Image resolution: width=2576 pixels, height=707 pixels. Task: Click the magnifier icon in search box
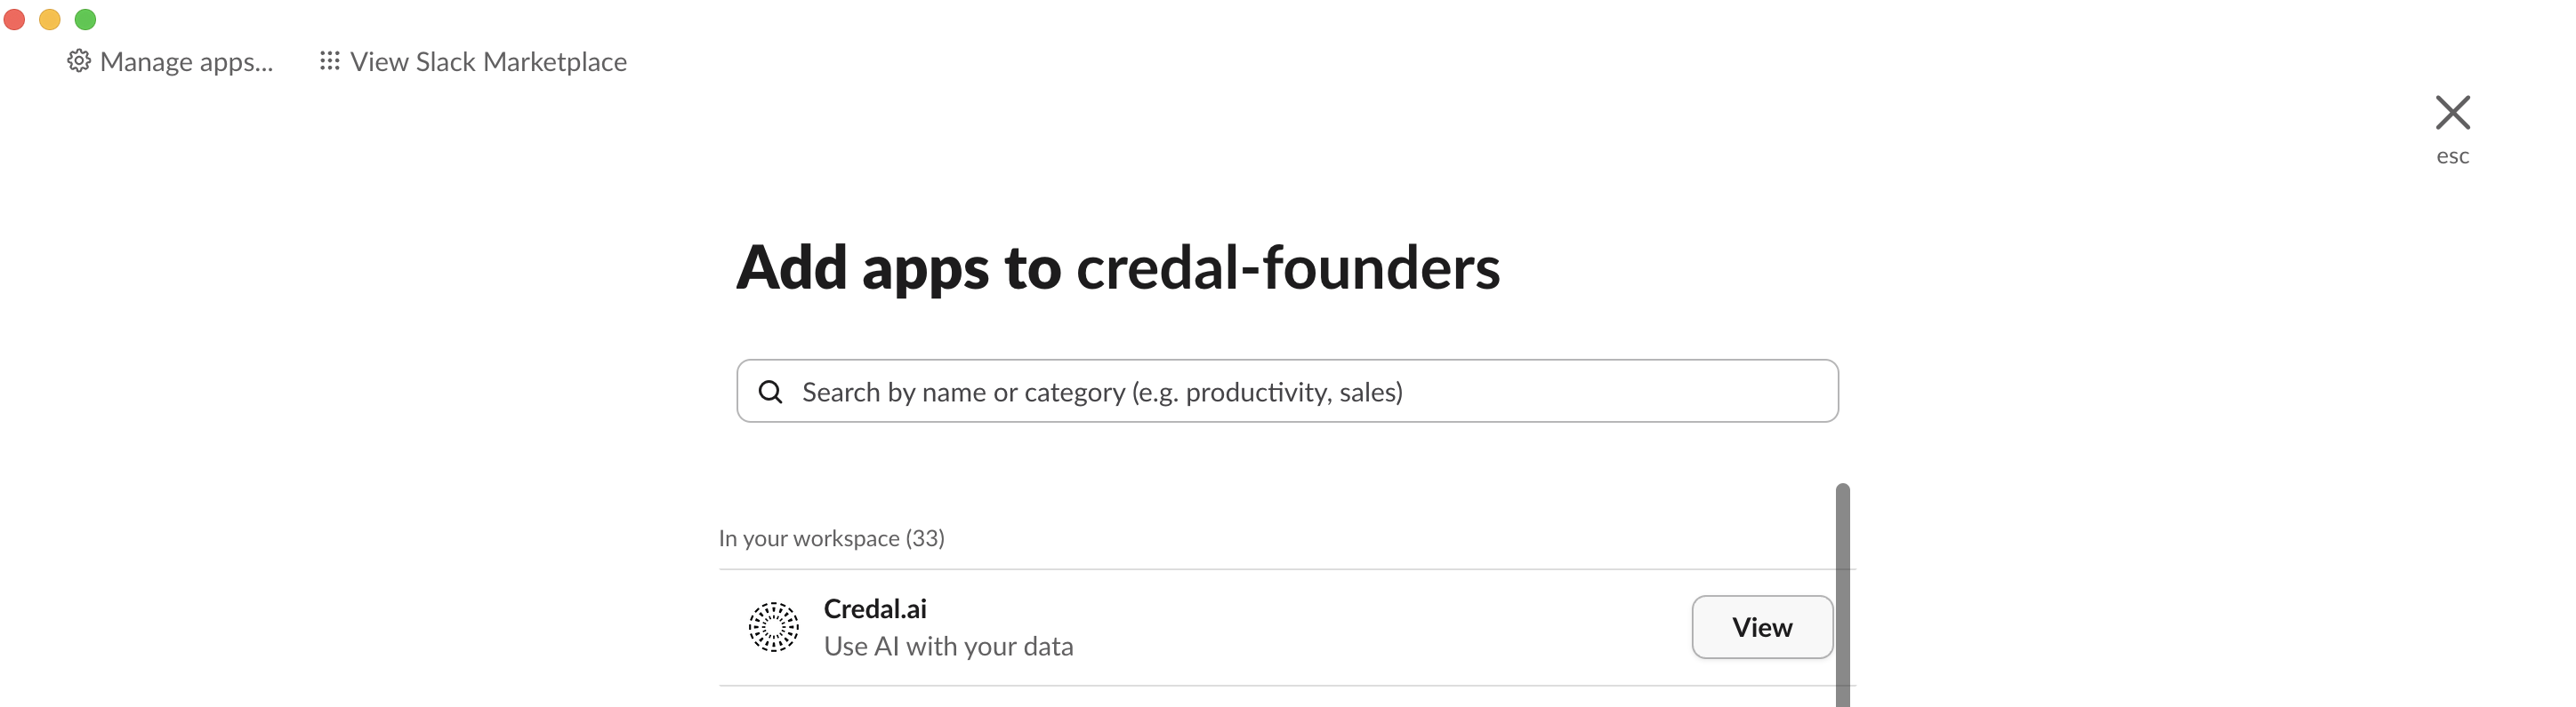click(770, 392)
